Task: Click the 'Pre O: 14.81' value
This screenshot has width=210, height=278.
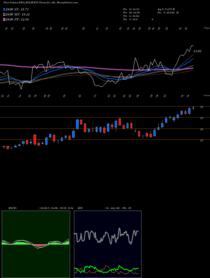Action: pos(132,9)
